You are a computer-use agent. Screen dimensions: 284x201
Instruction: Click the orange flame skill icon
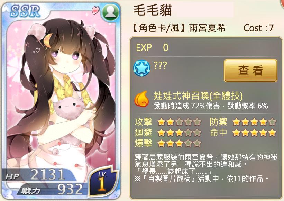pos(141,99)
